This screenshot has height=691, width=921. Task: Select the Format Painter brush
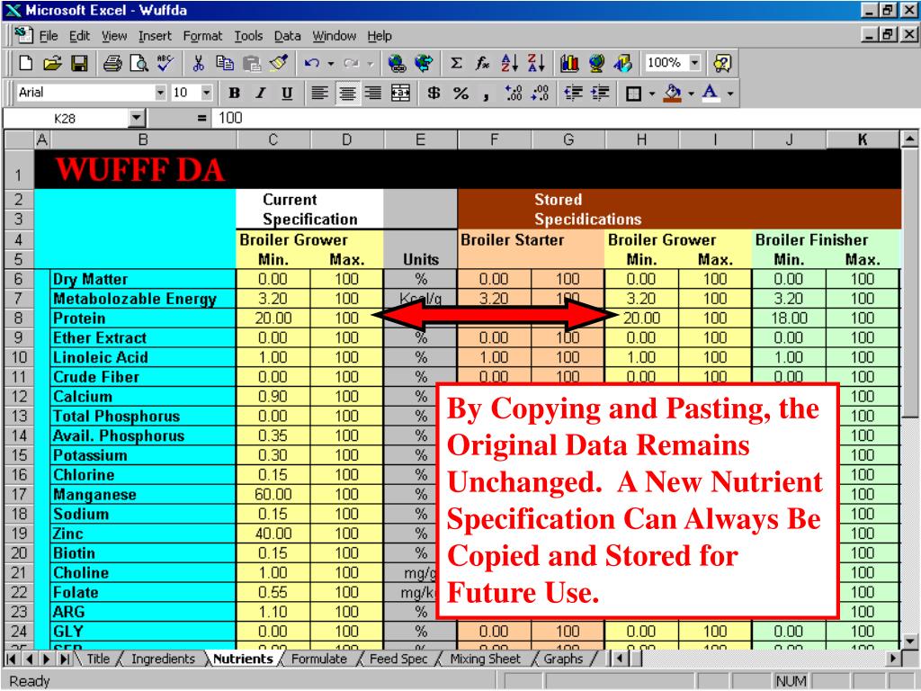(x=279, y=63)
